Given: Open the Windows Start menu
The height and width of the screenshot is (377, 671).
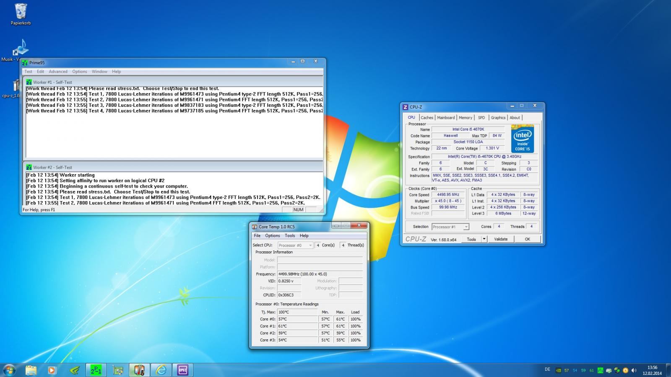Looking at the screenshot, I should pyautogui.click(x=9, y=370).
